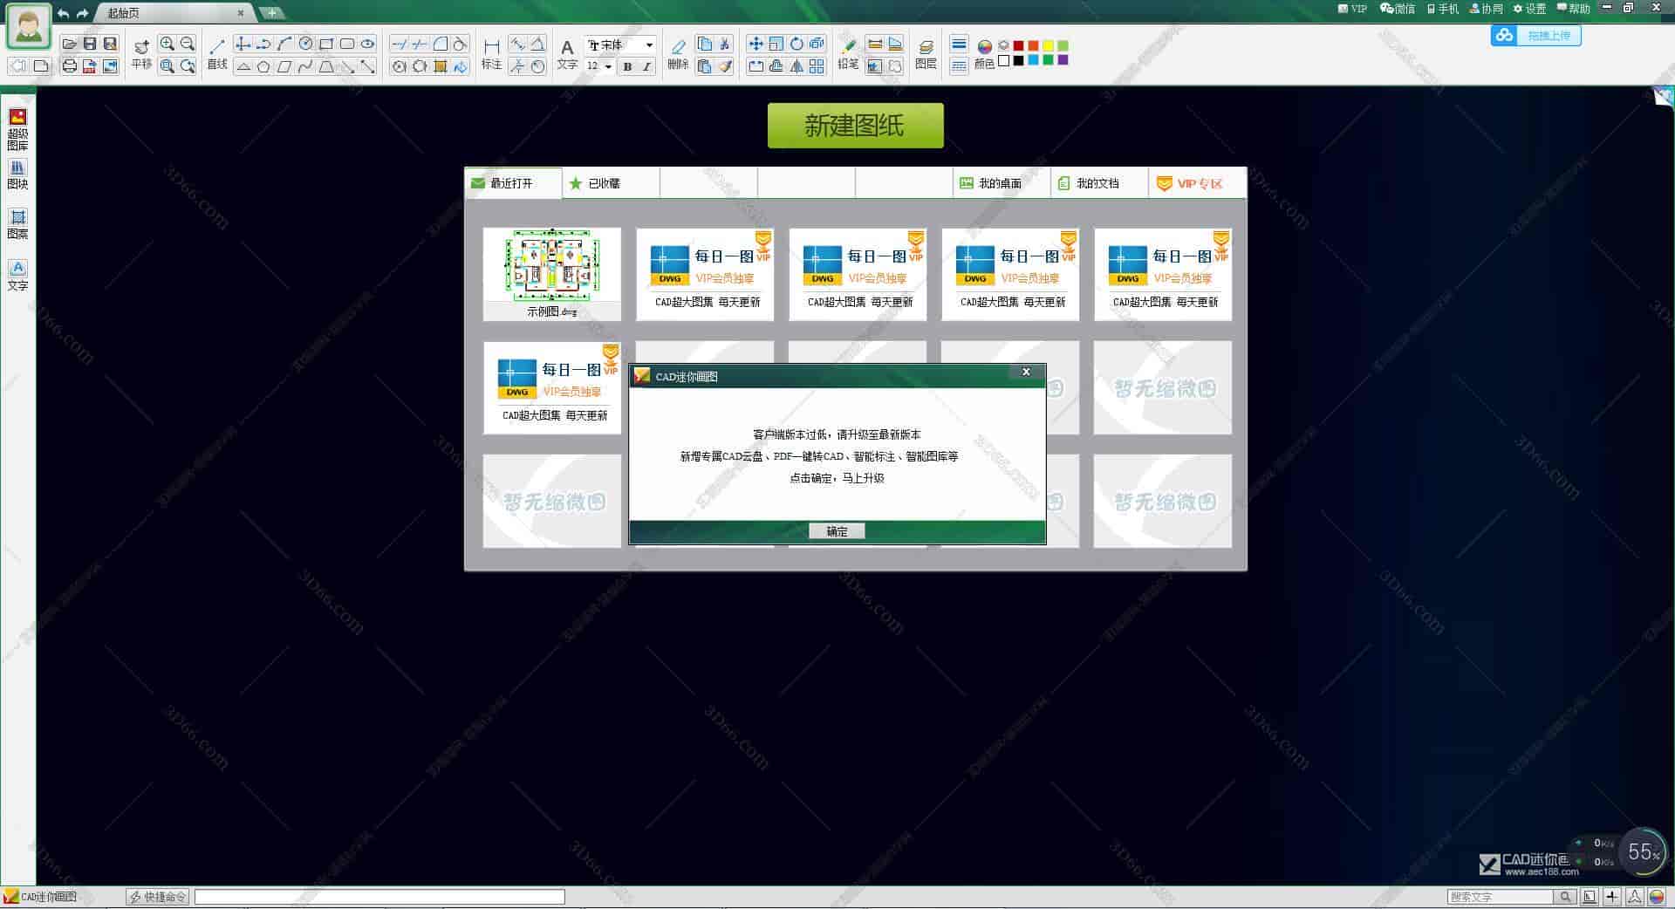
Task: Click the 新建图纸 button
Action: 854,124
